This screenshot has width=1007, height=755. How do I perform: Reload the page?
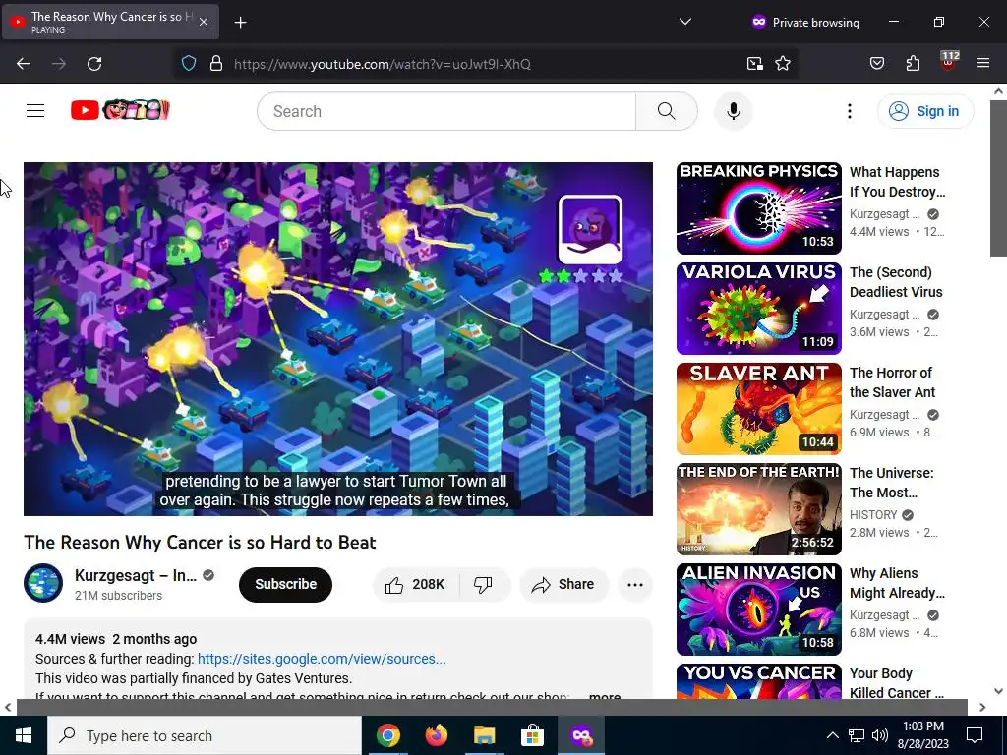pos(94,64)
